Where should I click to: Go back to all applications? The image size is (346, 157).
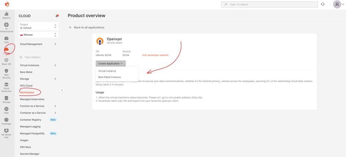(x=87, y=27)
